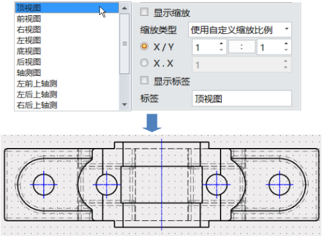The height and width of the screenshot is (236, 322).
Task: Select 顶视图 in the view list
Action: [x=67, y=8]
